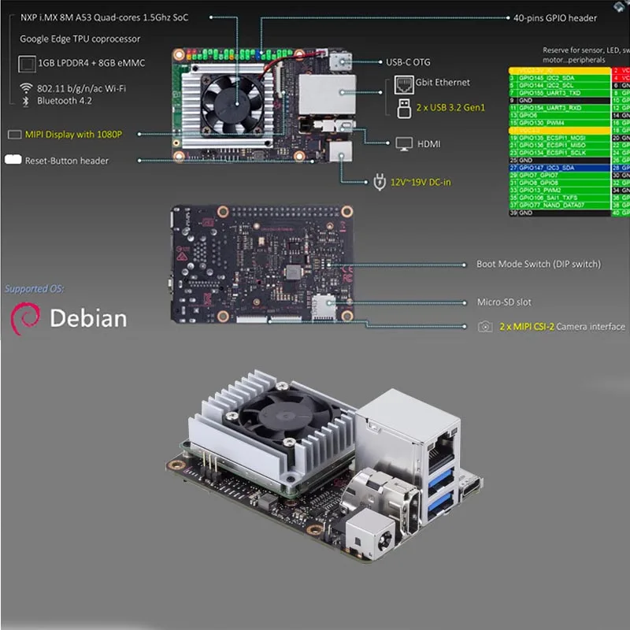This screenshot has height=630, width=630.
Task: Select the Google Edge TPU coprocessor text
Action: pos(80,39)
